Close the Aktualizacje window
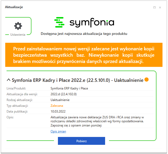Image resolution: width=168 pixels, height=154 pixels. click(x=160, y=8)
